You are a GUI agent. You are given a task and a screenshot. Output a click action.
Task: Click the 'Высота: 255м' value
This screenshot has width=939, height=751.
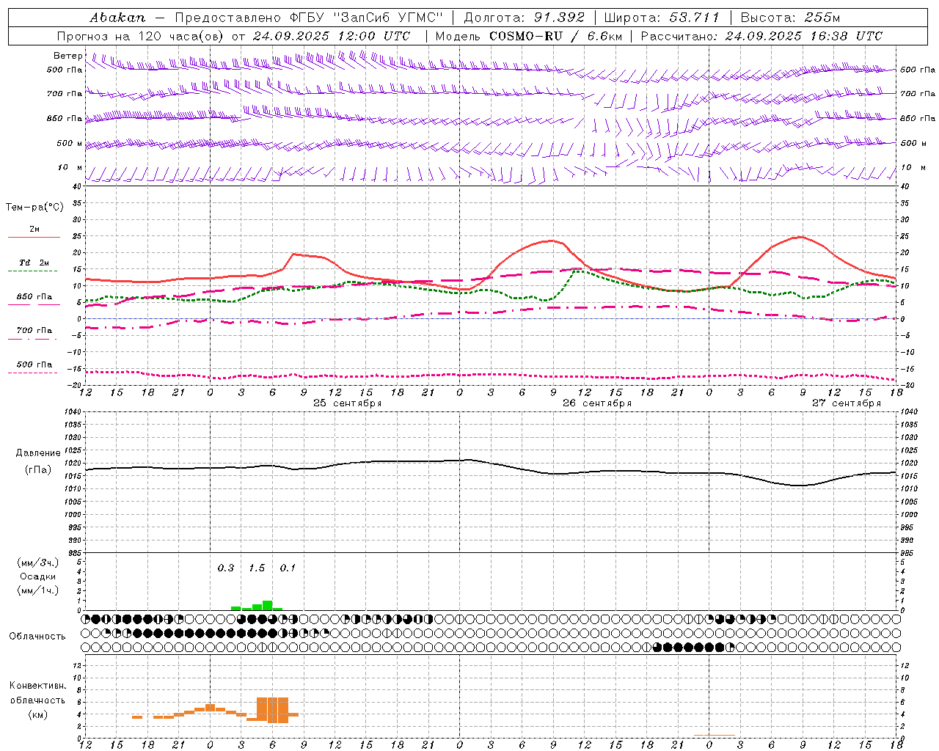pos(790,18)
